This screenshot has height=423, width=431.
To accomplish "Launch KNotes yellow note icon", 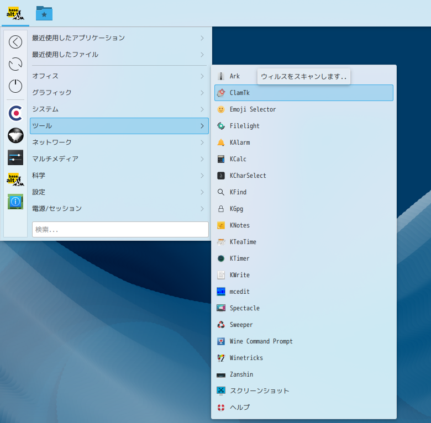I will 221,225.
